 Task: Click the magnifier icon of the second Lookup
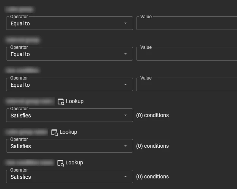(55, 132)
